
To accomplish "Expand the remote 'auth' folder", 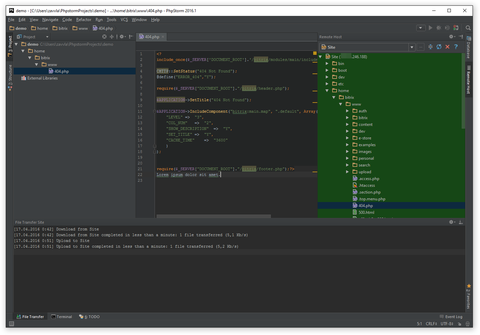I will point(347,111).
